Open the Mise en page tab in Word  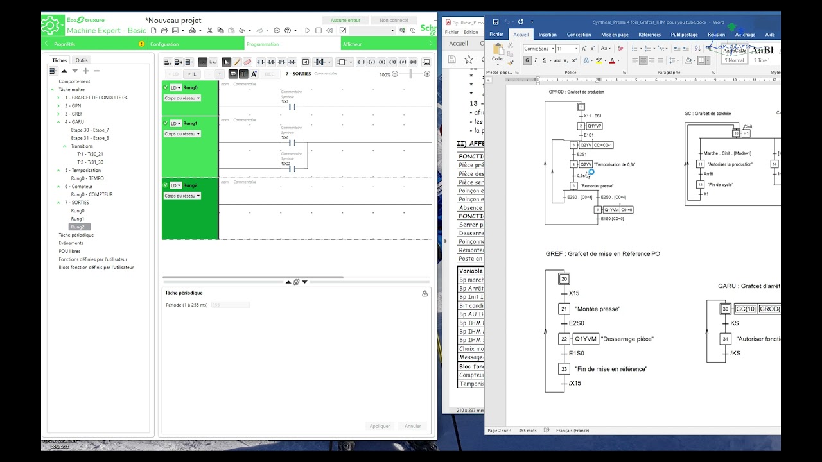(x=615, y=35)
